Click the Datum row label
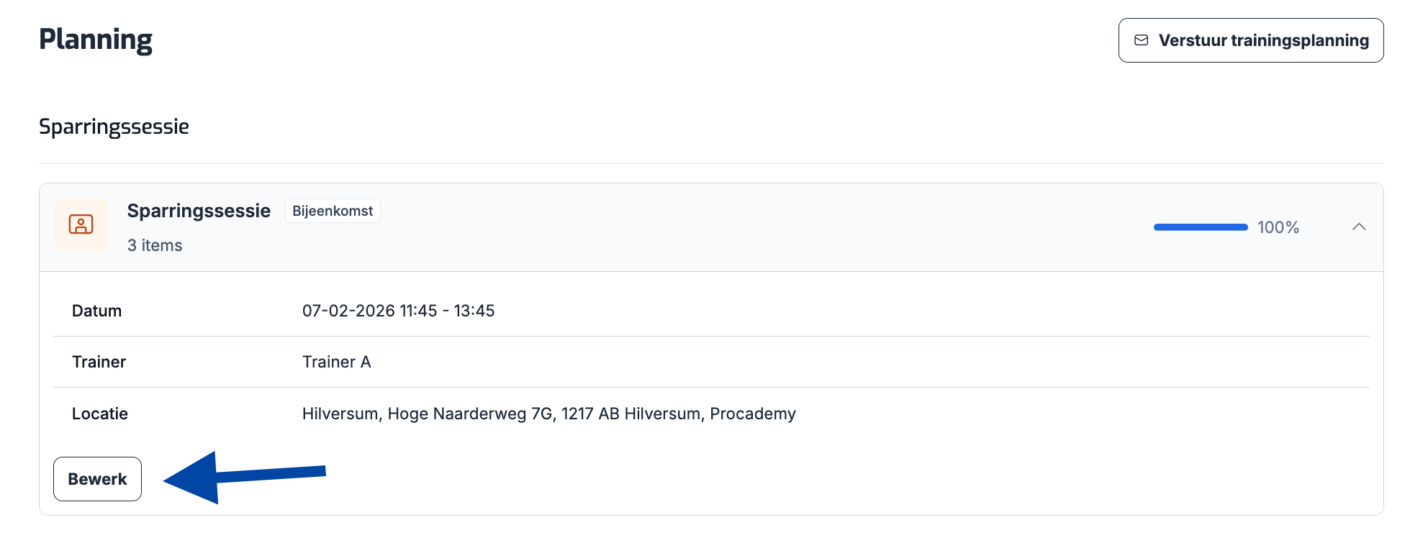The image size is (1405, 538). tap(96, 311)
